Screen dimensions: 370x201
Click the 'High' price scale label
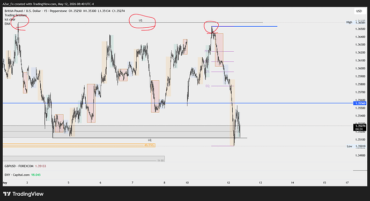pyautogui.click(x=349, y=22)
